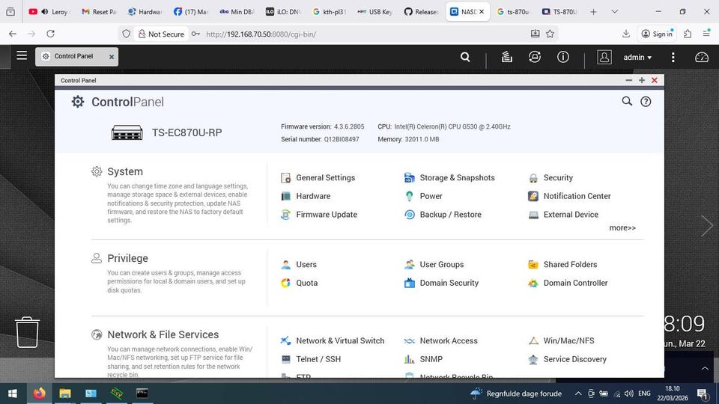Open SNMP settings
This screenshot has height=404, width=719.
423,359
